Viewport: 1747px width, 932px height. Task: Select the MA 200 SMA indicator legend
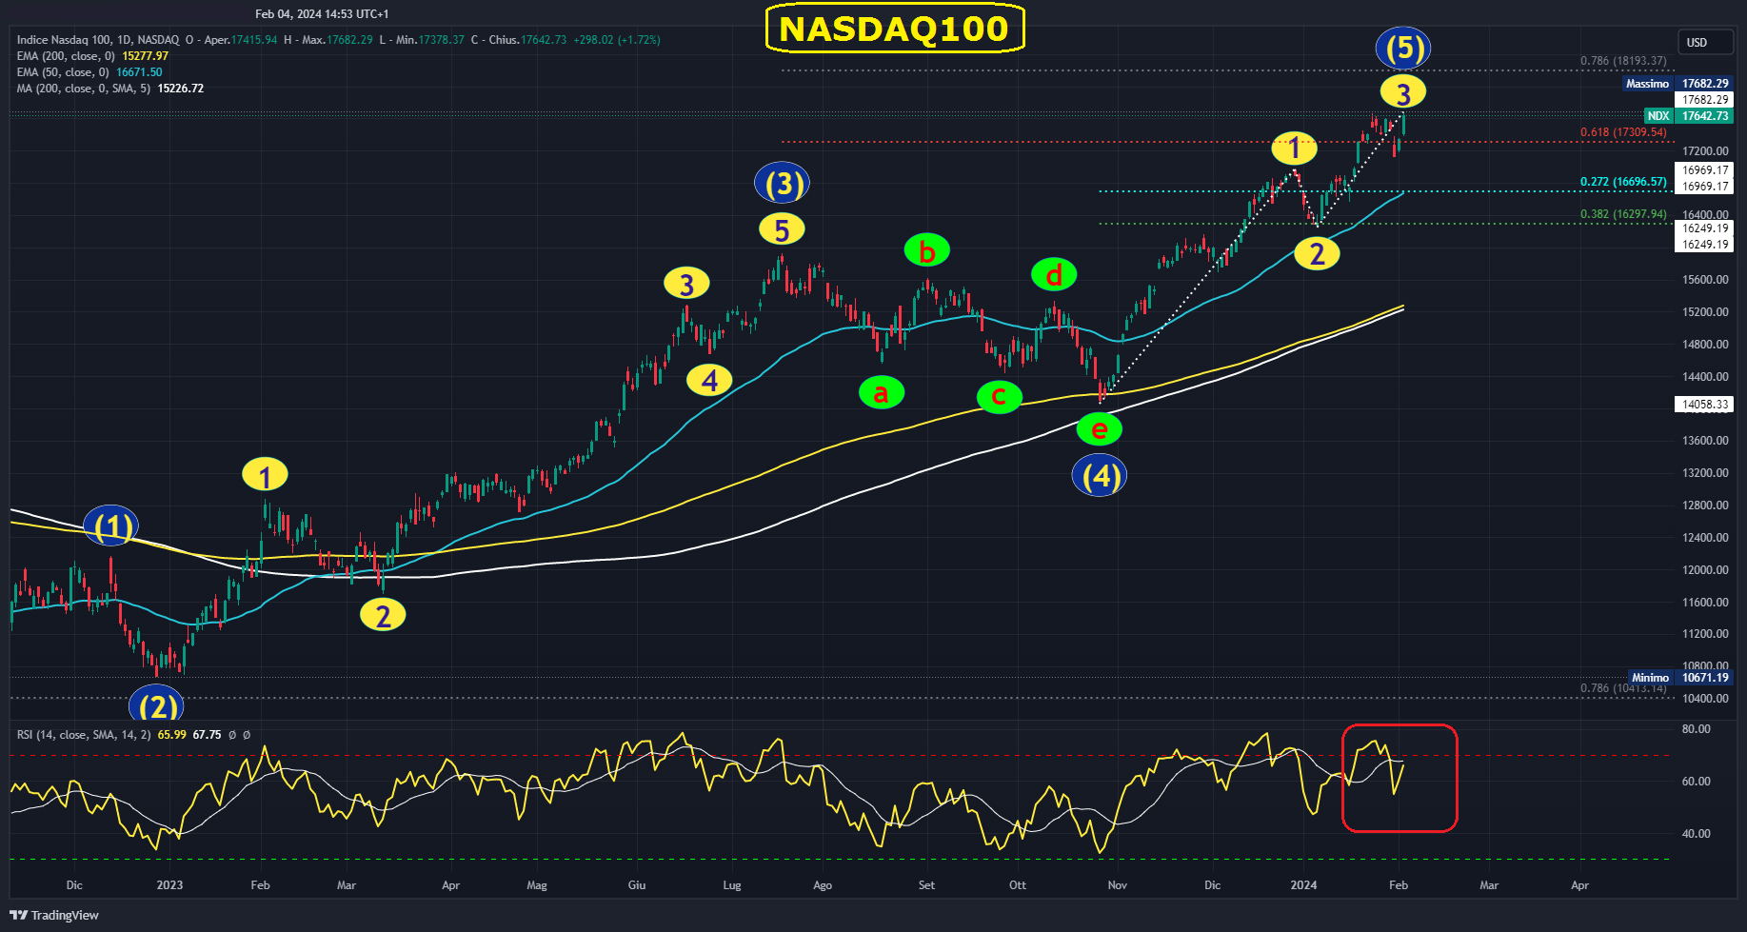110,89
